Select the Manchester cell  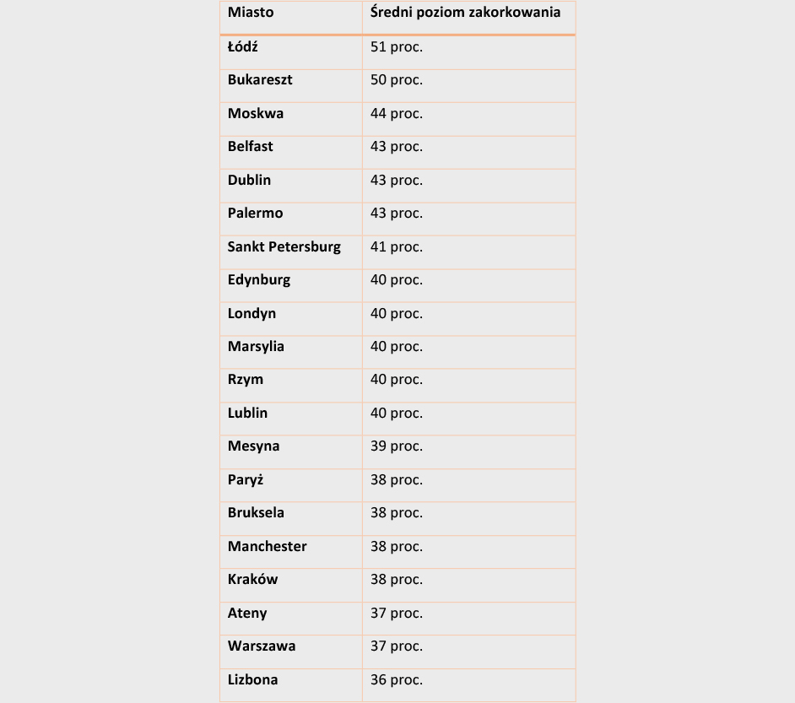pyautogui.click(x=267, y=546)
